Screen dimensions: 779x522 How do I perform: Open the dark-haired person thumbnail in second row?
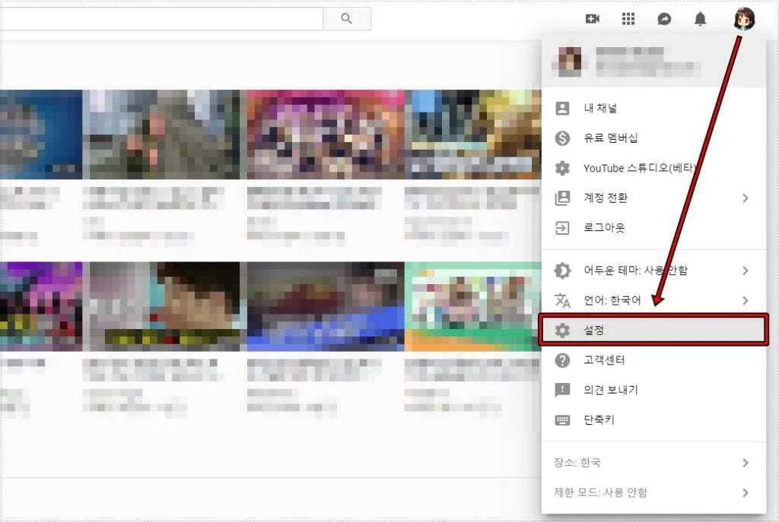(161, 307)
